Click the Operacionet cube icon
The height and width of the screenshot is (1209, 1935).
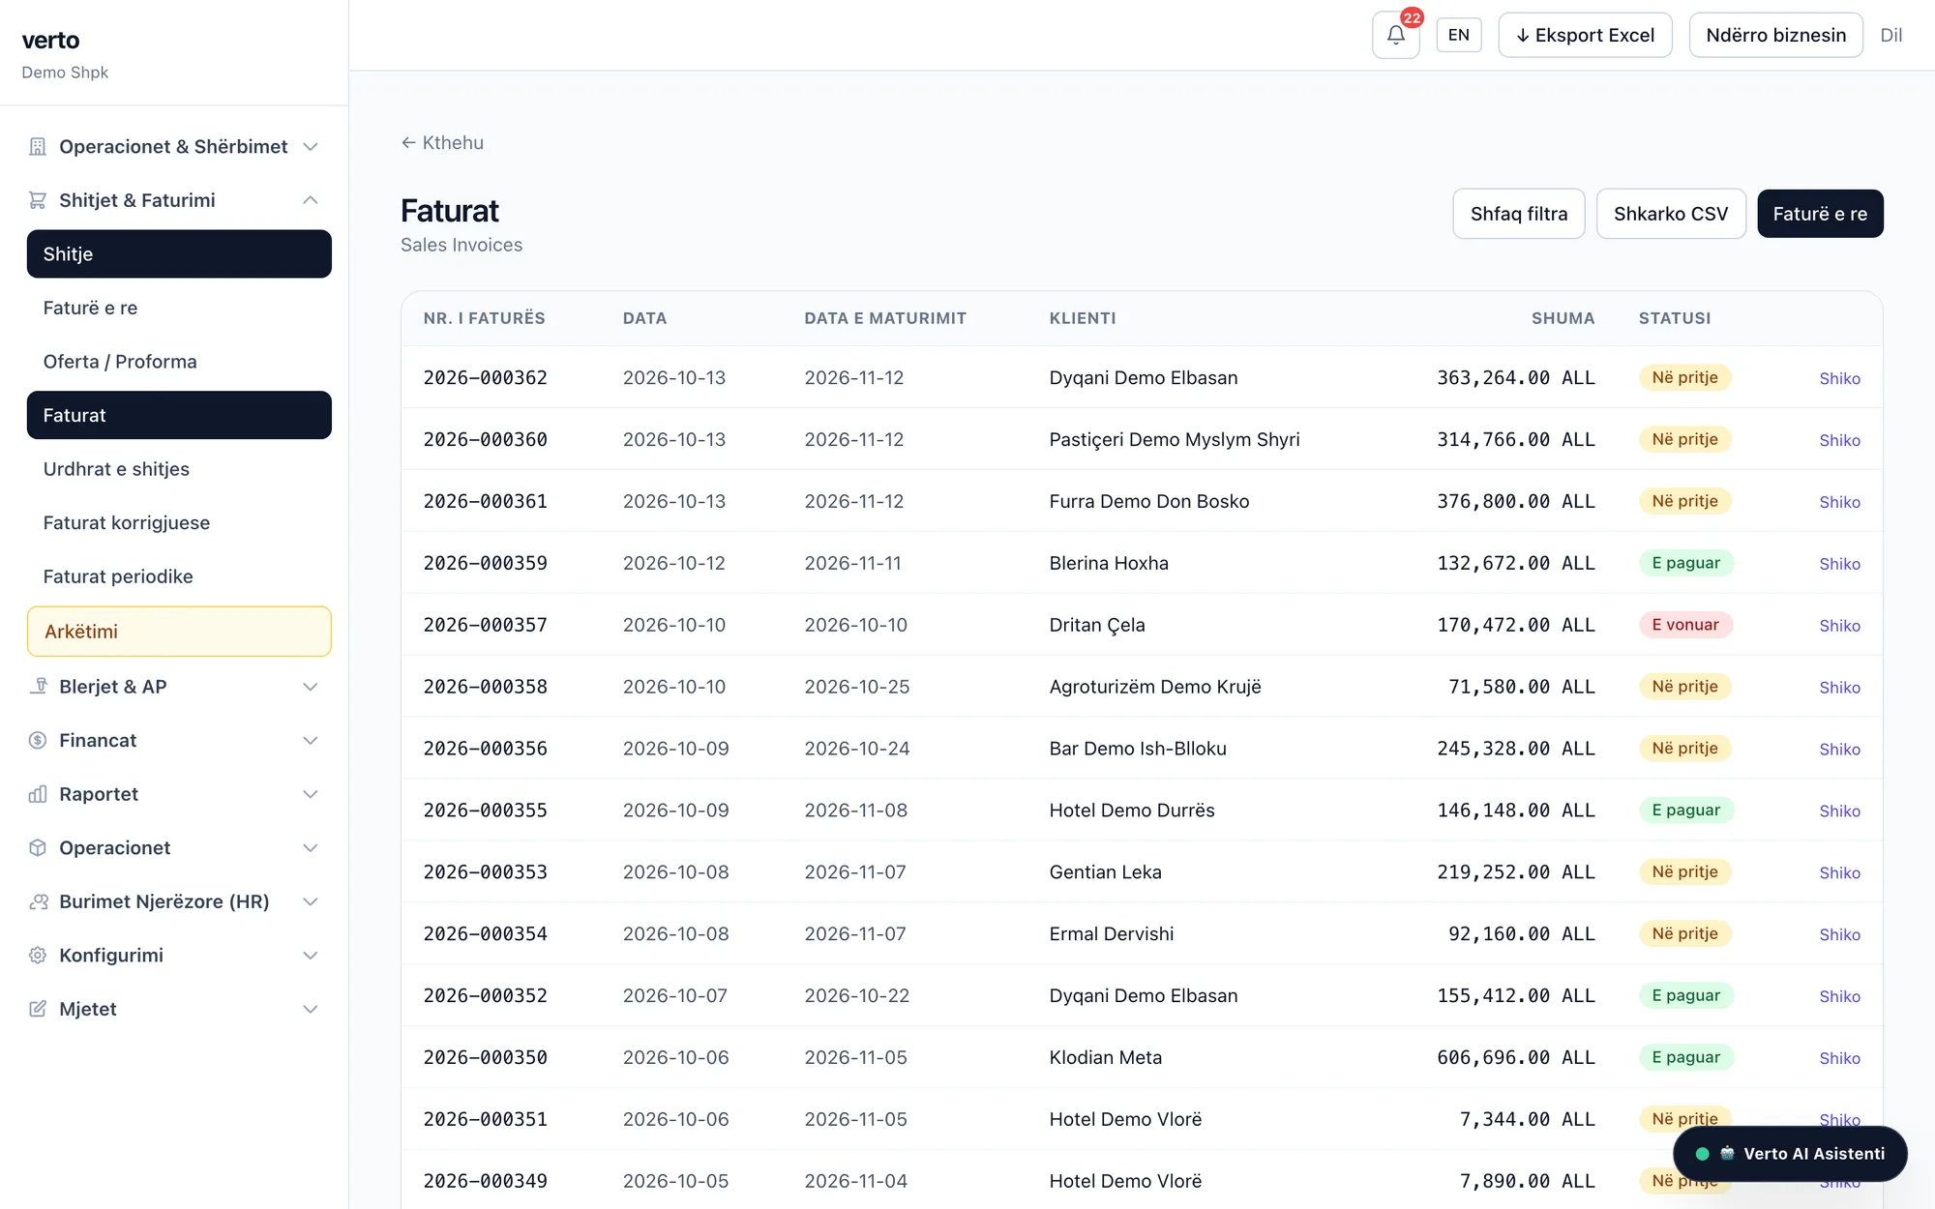coord(38,848)
